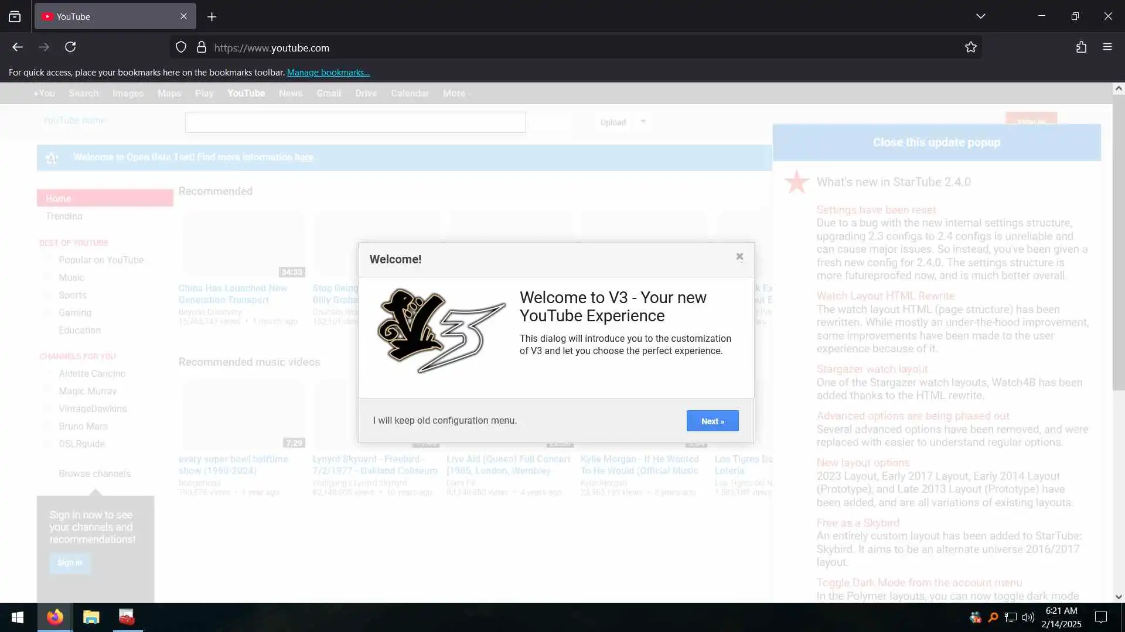Viewport: 1125px width, 632px height.
Task: Bookmark this page with star icon
Action: pyautogui.click(x=970, y=47)
